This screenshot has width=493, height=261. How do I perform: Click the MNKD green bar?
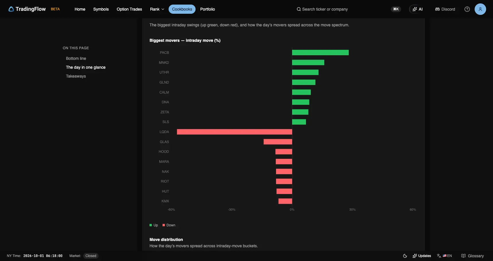click(308, 62)
